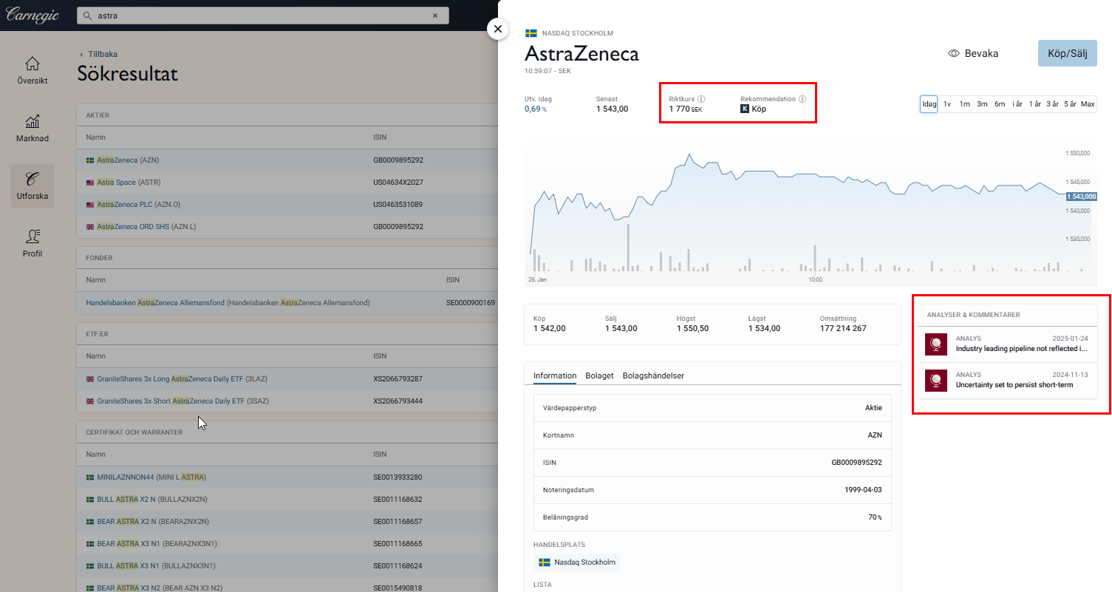Open the AstraZeneca PLC (AZN.O) result

[139, 205]
